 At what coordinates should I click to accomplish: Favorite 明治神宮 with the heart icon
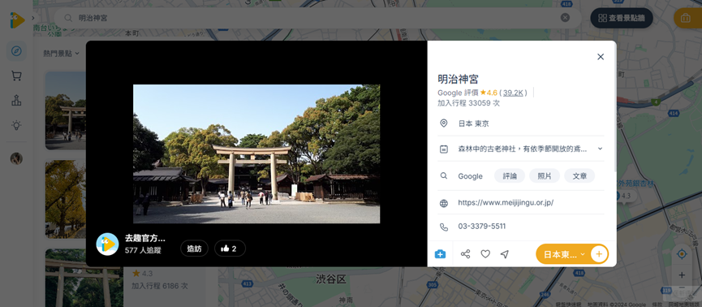coord(485,254)
